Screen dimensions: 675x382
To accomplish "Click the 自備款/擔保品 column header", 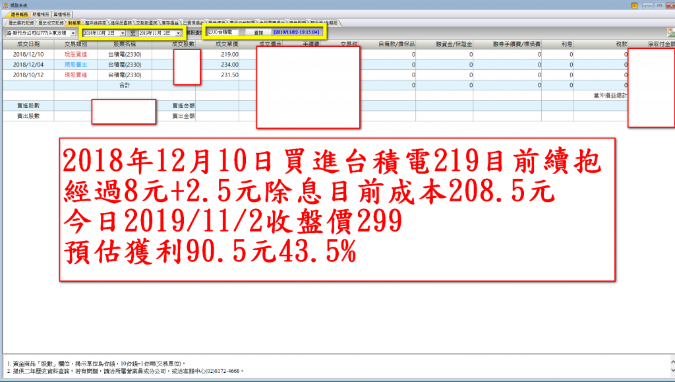I will pos(388,44).
